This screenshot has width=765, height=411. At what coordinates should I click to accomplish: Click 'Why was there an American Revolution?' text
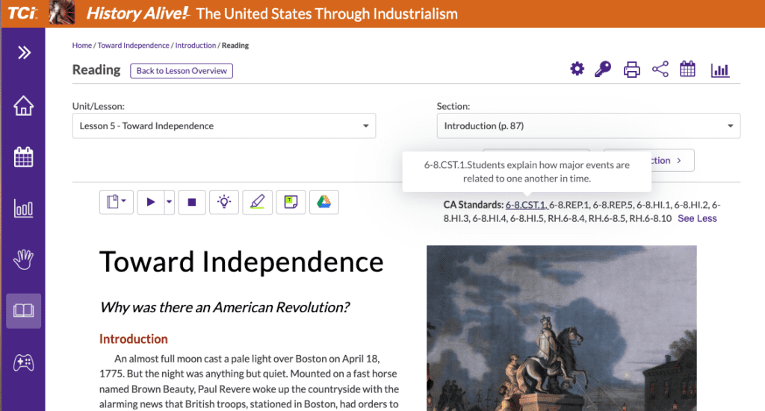(224, 308)
